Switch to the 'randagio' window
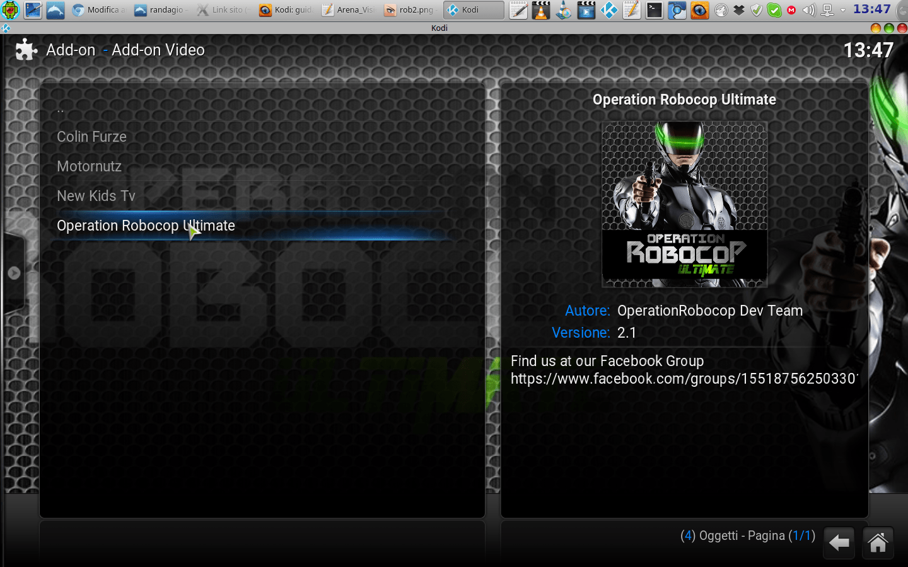This screenshot has height=567, width=908. click(161, 10)
